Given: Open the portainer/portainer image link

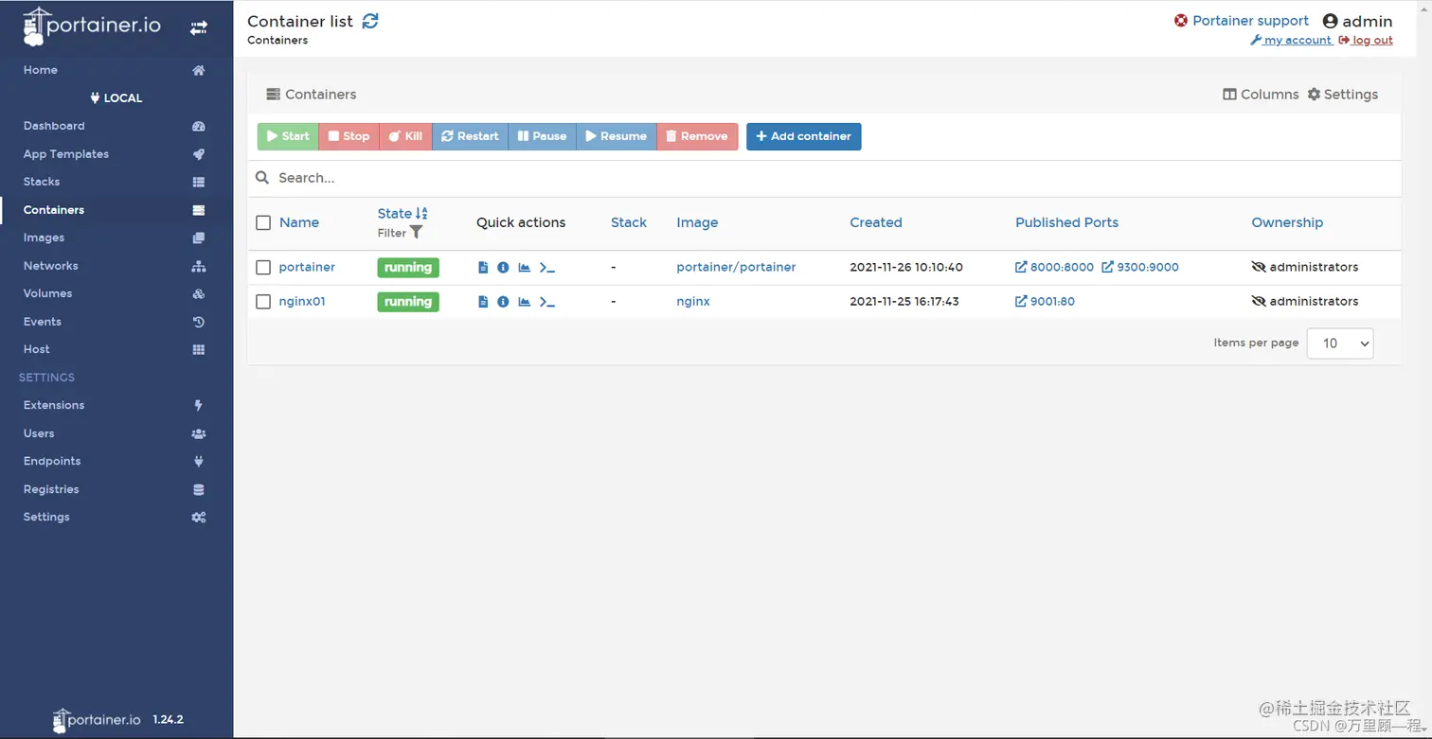Looking at the screenshot, I should pos(736,268).
